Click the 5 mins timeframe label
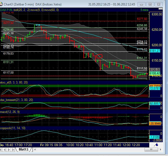The width and height of the screenshot is (168, 156). [144, 10]
